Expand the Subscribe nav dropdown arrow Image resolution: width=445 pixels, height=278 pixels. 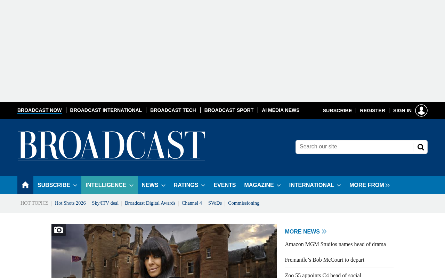point(75,186)
